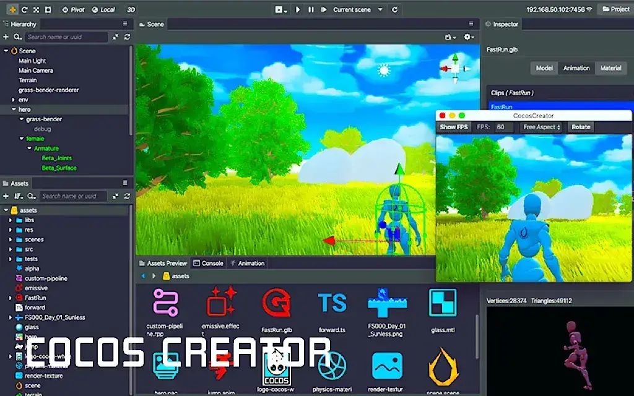Select the Terrain node
This screenshot has width=634, height=396.
click(27, 80)
